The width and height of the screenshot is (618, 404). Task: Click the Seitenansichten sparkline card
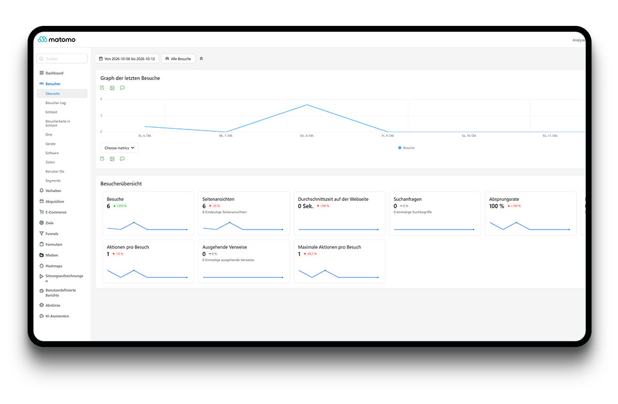coord(244,214)
